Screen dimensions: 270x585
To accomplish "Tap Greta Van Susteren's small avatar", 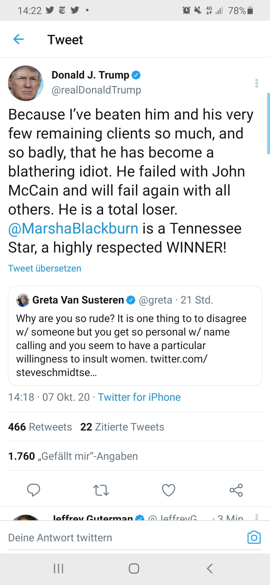I will (x=23, y=300).
